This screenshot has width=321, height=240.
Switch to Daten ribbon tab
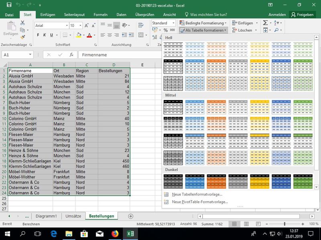tap(121, 15)
